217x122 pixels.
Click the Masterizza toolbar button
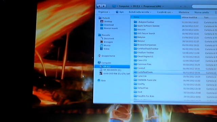(x=184, y=12)
